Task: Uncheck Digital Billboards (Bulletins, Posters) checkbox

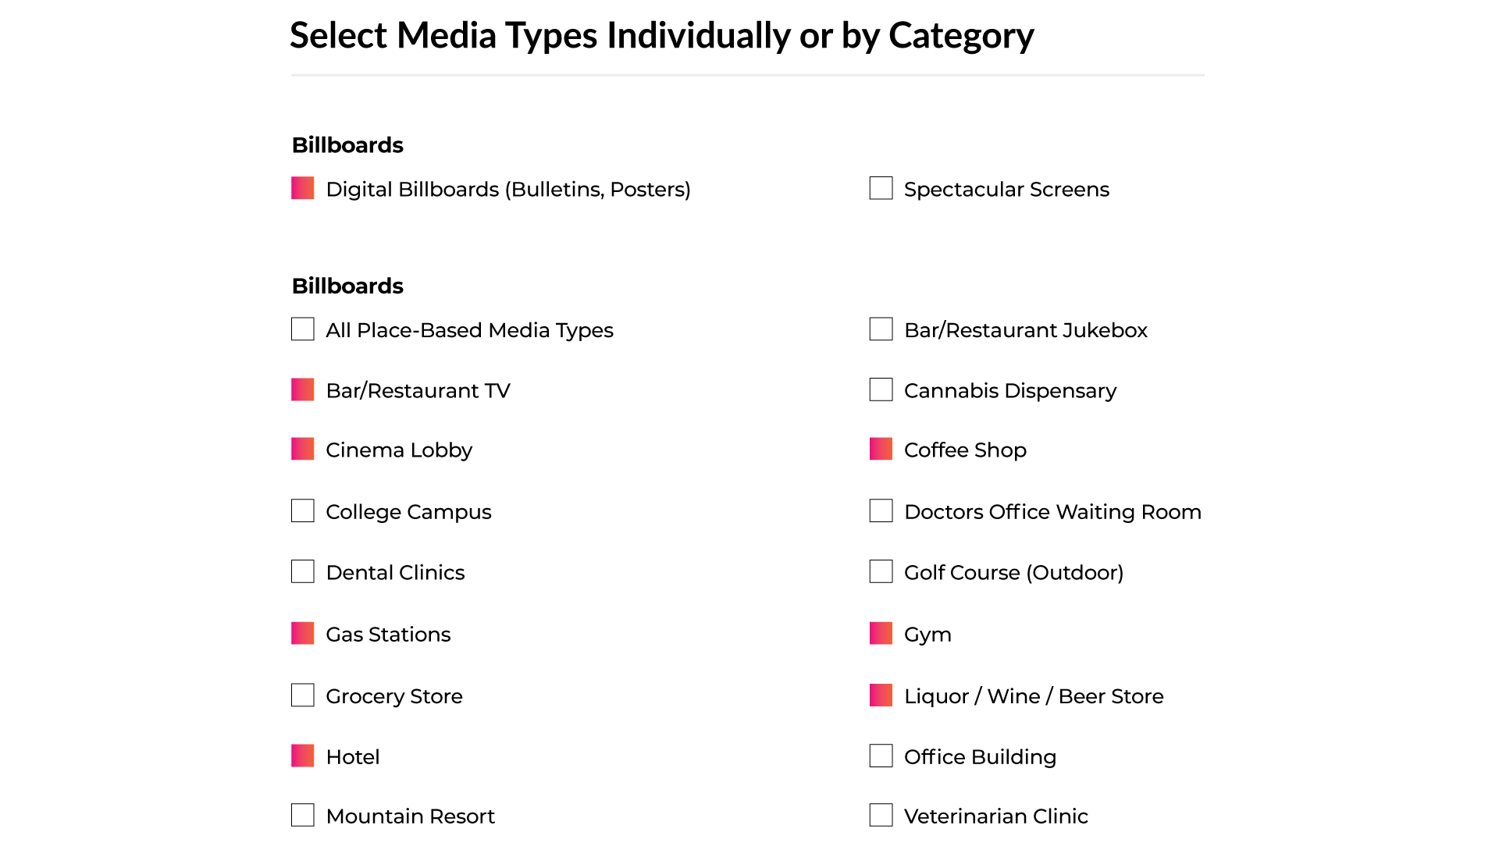Action: pyautogui.click(x=303, y=188)
